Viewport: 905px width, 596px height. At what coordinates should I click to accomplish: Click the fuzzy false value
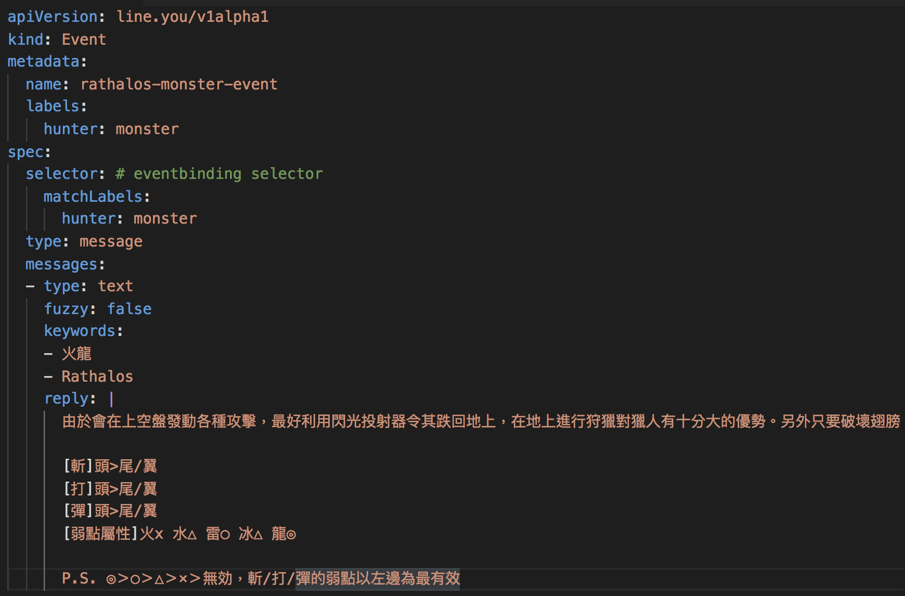click(130, 309)
